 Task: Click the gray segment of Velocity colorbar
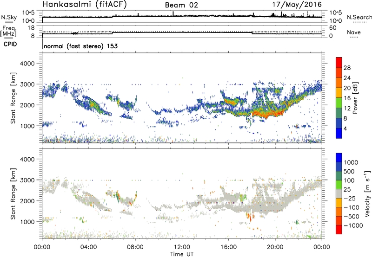pyautogui.click(x=339, y=193)
